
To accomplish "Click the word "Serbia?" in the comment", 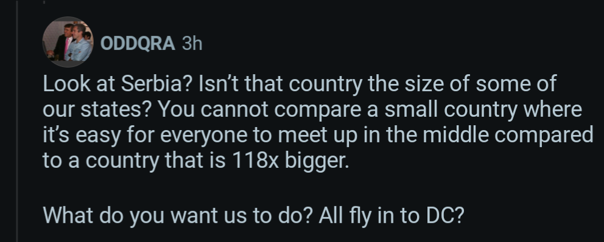I will (x=156, y=83).
